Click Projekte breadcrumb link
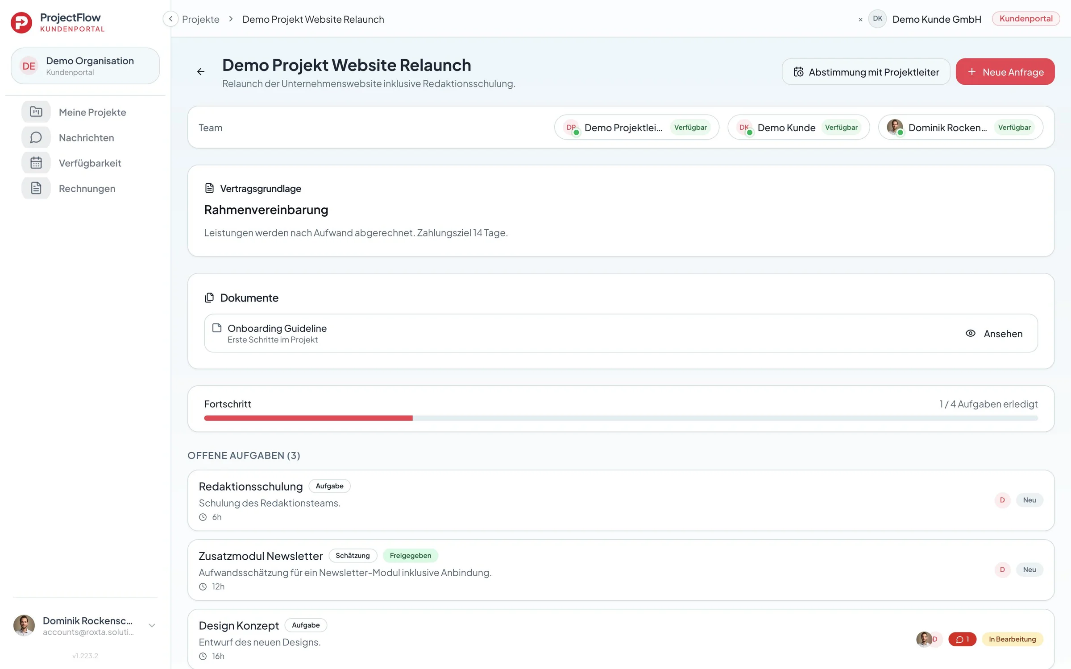The height and width of the screenshot is (669, 1071). click(x=201, y=19)
